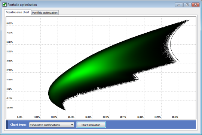Click the 88.53% y-axis label

tap(10, 23)
